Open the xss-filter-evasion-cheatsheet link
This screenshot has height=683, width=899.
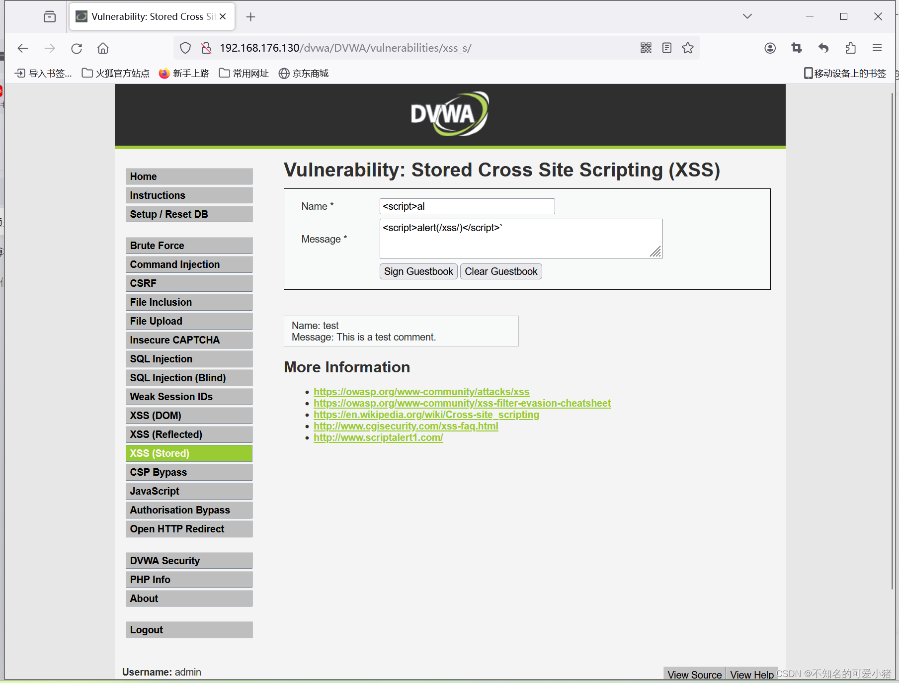462,403
